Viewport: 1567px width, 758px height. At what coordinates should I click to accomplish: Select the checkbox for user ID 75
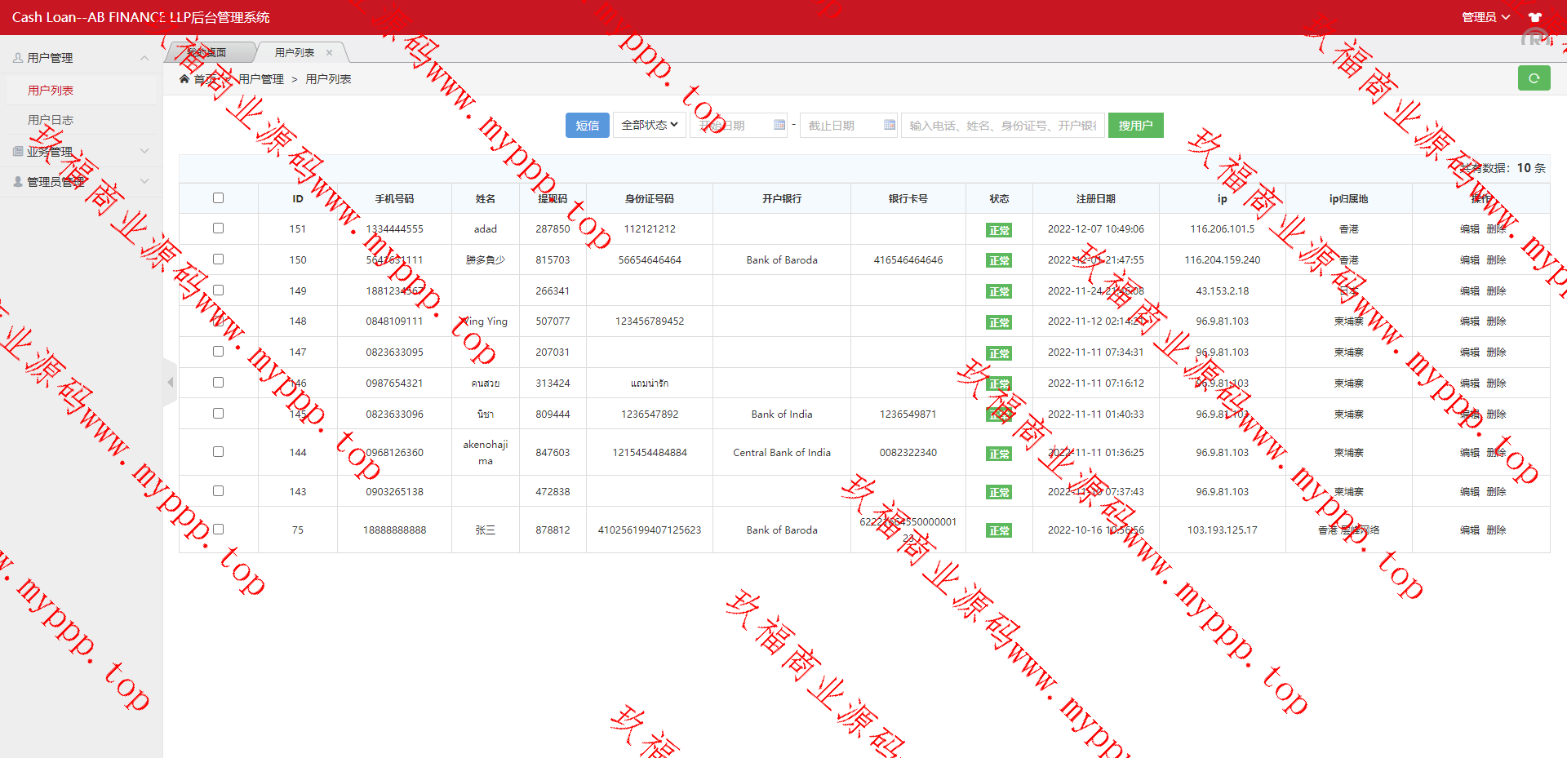pos(218,530)
